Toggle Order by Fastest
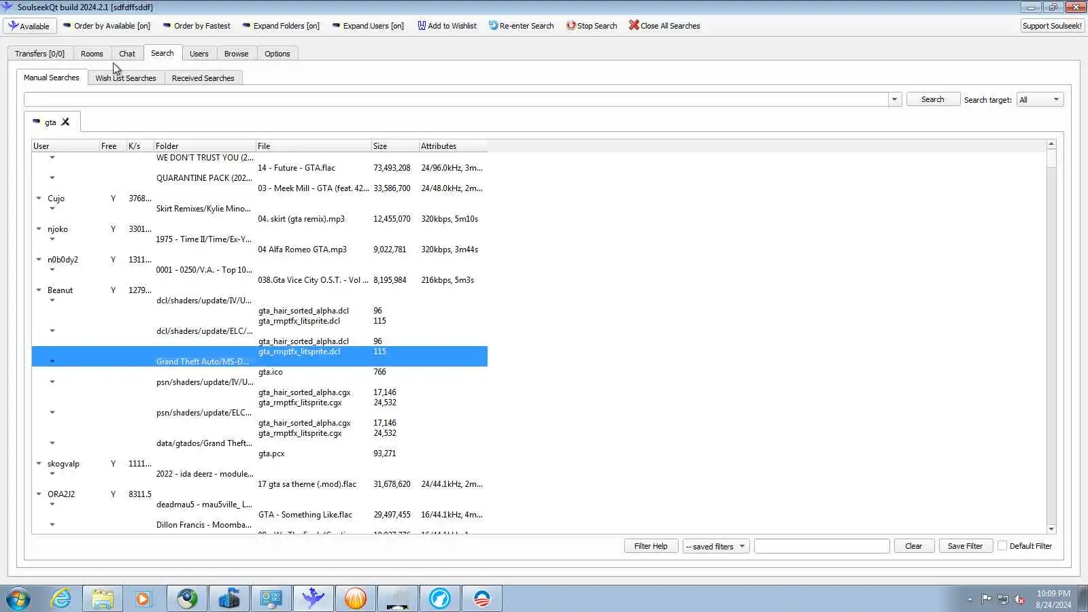Image resolution: width=1088 pixels, height=612 pixels. click(197, 26)
